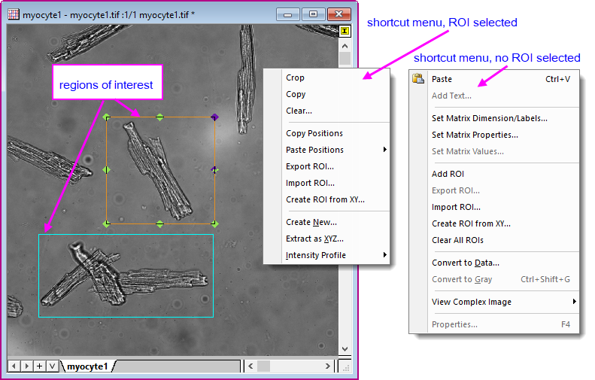The image size is (595, 380).
Task: Select Extract as XYZ menu item
Action: click(314, 239)
